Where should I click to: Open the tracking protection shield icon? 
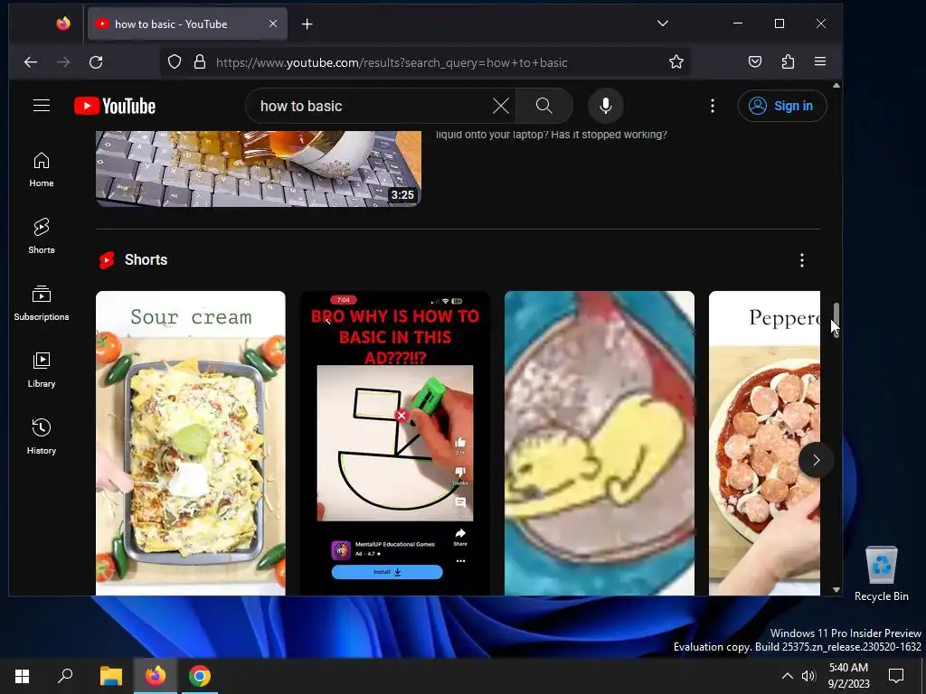tap(175, 62)
